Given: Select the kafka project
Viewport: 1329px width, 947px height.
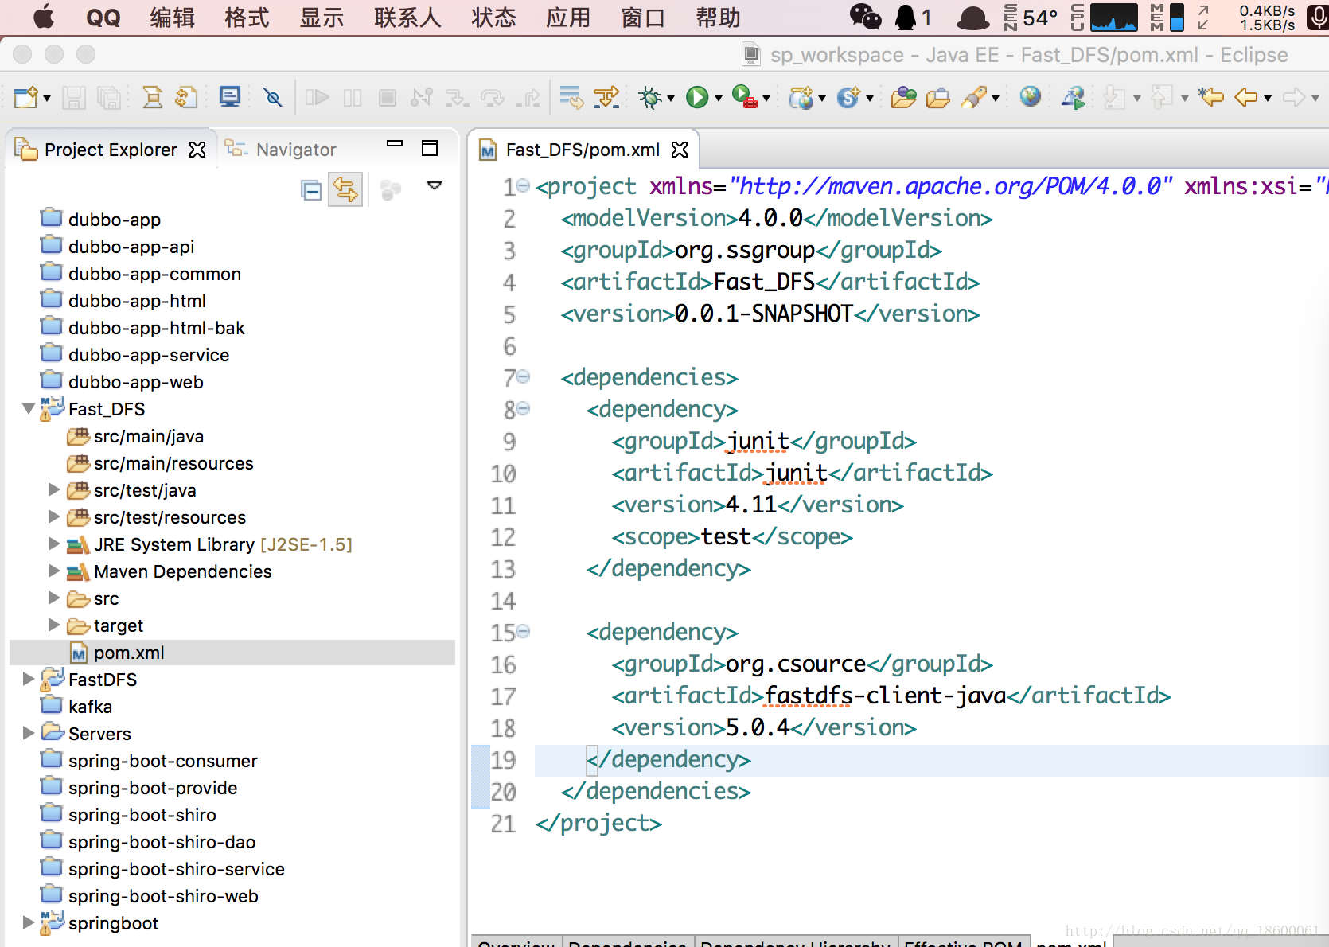Looking at the screenshot, I should pos(90,707).
